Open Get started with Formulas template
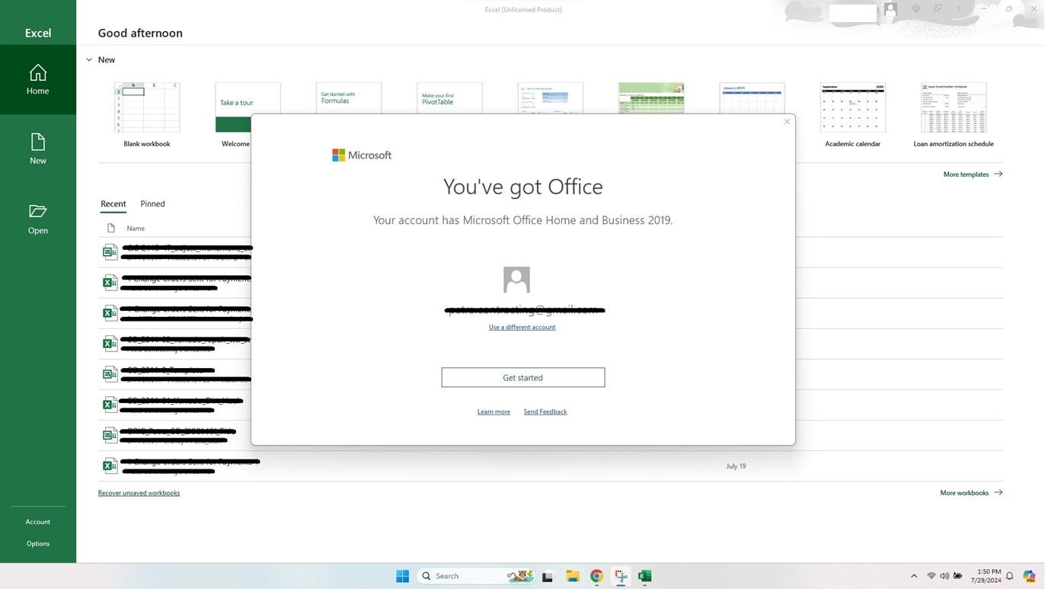Image resolution: width=1045 pixels, height=589 pixels. [x=349, y=98]
